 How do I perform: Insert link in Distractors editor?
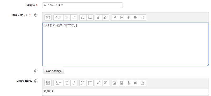point(99,83)
